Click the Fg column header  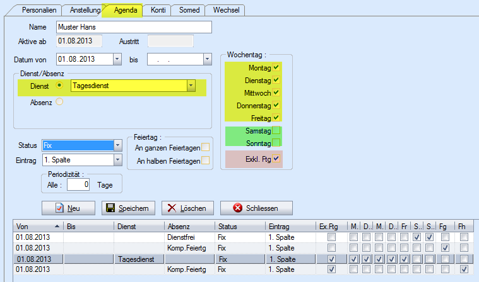(x=445, y=226)
